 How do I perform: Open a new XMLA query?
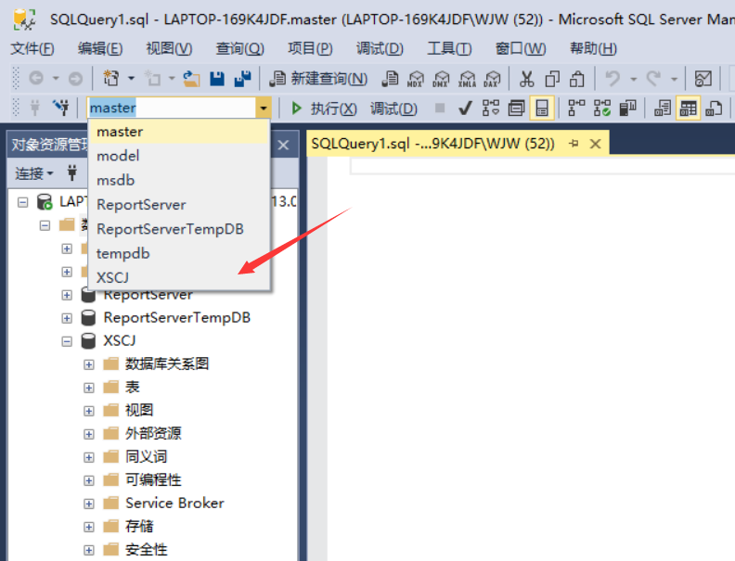click(467, 79)
